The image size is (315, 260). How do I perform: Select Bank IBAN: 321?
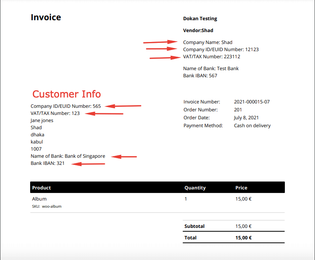coord(48,163)
